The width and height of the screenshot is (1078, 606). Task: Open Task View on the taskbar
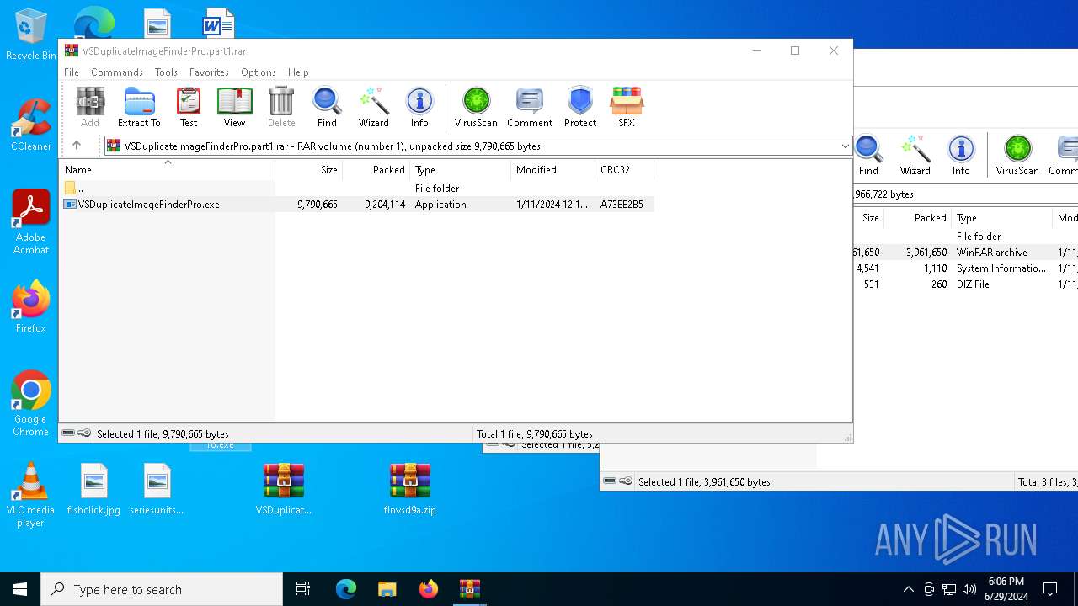(x=303, y=589)
